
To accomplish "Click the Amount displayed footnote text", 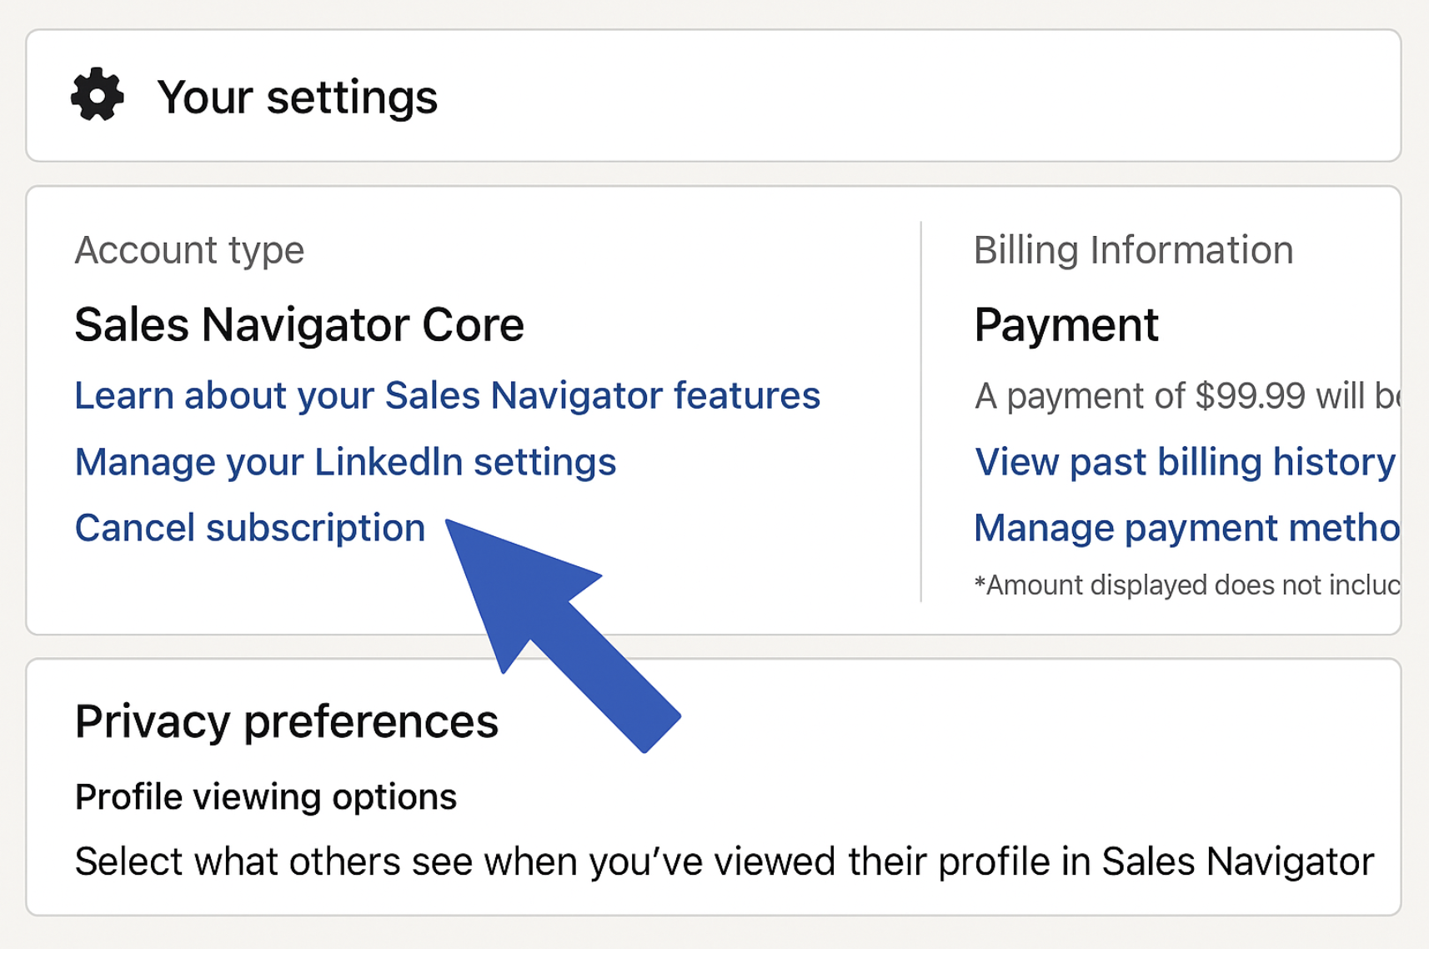I will (x=1186, y=585).
